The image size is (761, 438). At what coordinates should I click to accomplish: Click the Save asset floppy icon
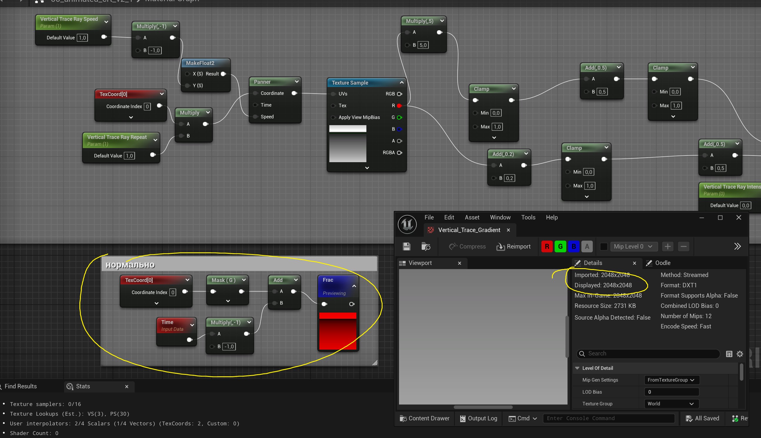coord(406,246)
